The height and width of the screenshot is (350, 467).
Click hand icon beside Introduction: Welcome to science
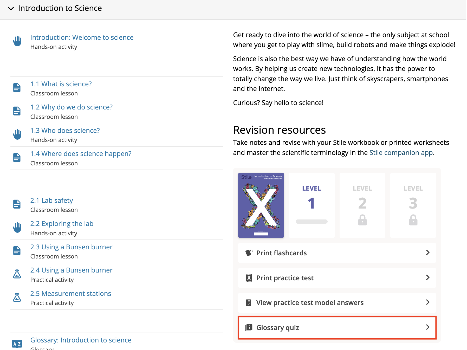click(x=17, y=41)
